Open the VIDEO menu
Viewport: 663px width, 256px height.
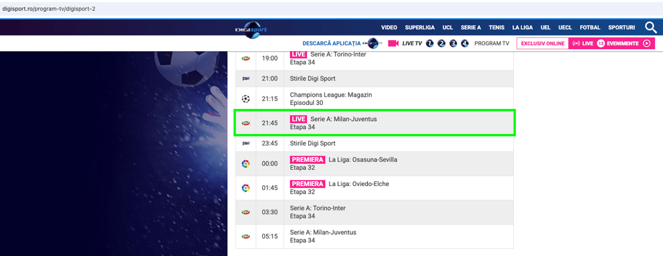(x=389, y=27)
